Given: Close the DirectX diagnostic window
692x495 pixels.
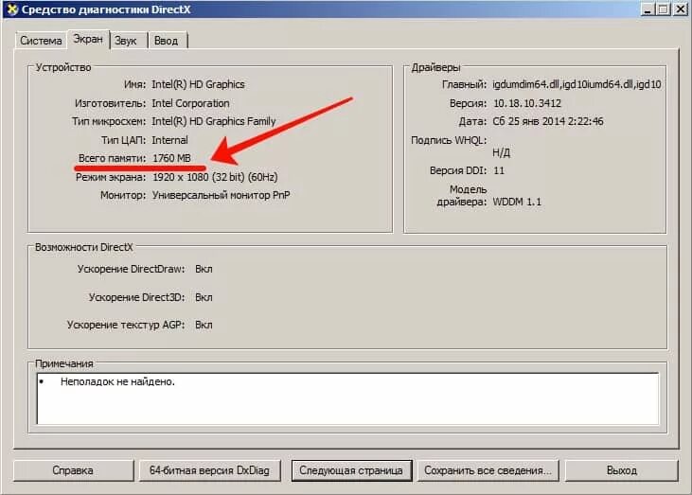Looking at the screenshot, I should (681, 9).
